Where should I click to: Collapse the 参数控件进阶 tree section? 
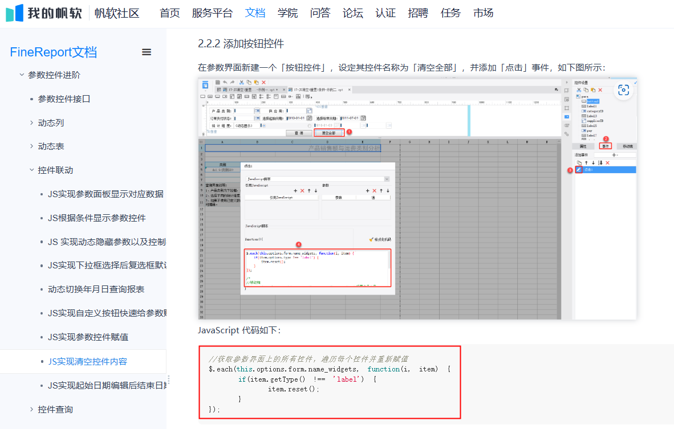pos(22,75)
